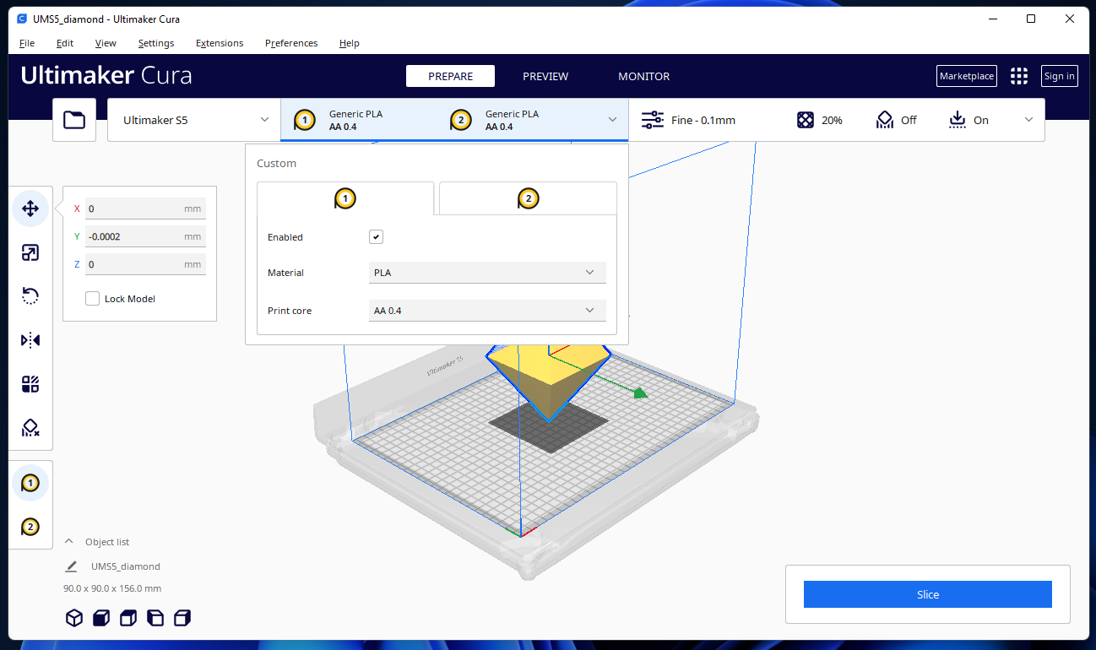Open the View menu
The height and width of the screenshot is (650, 1096).
(106, 43)
